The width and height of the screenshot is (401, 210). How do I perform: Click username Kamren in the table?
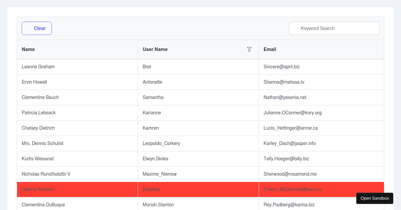[151, 128]
